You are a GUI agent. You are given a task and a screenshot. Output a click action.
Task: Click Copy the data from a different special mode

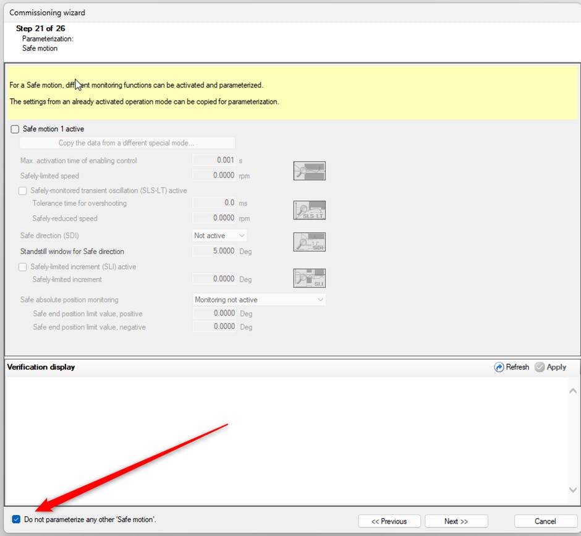click(127, 143)
